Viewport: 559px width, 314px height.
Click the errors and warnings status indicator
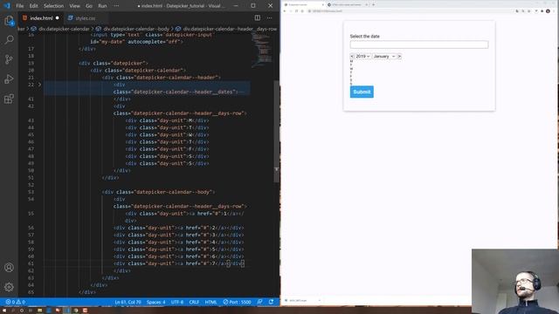pyautogui.click(x=16, y=302)
